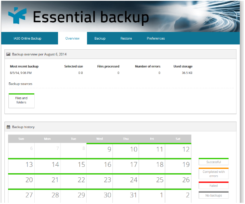Screen dimensions: 245x204
Task: Click the Successful legend box
Action: pyautogui.click(x=214, y=162)
